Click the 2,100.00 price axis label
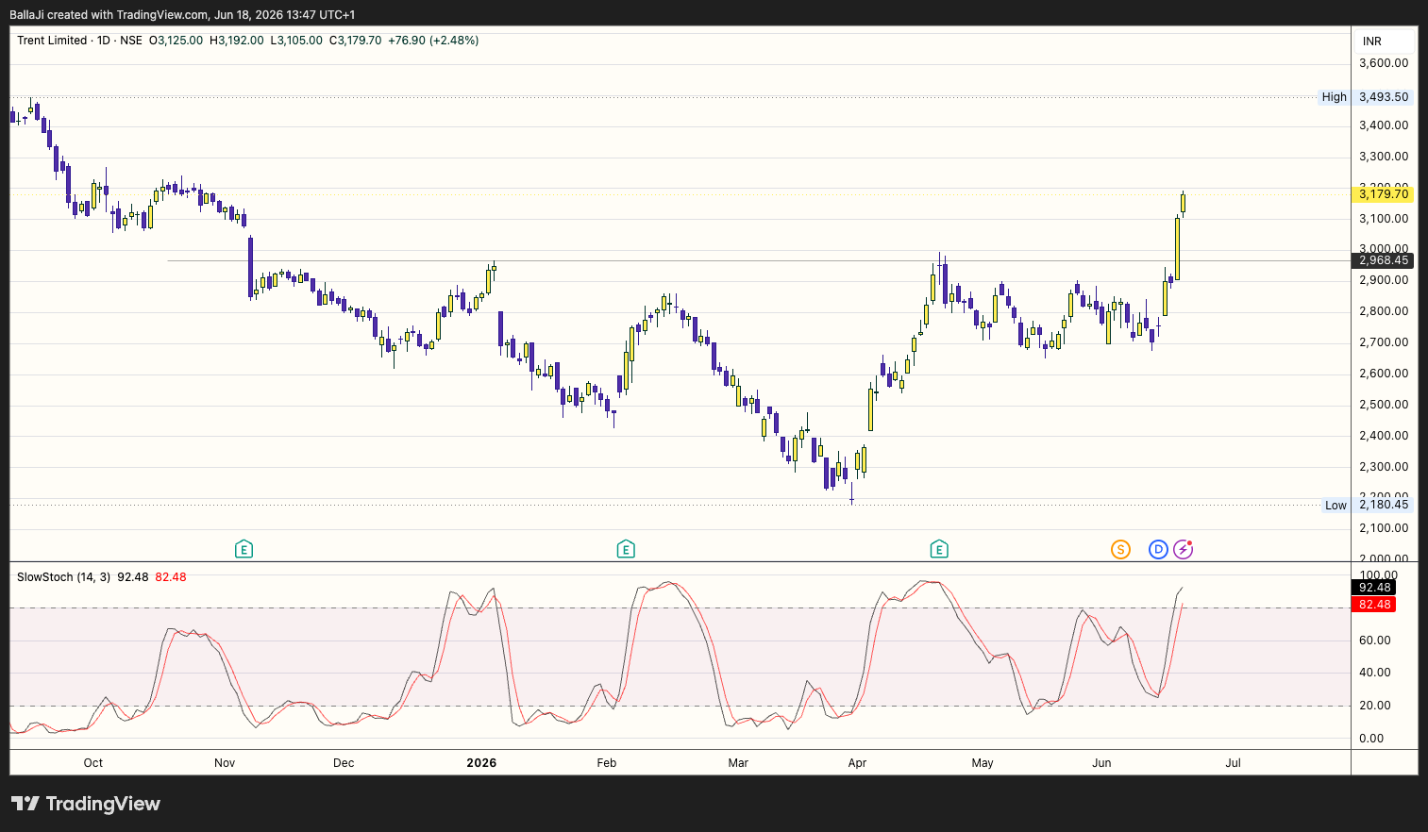This screenshot has width=1428, height=832. pos(1384,528)
